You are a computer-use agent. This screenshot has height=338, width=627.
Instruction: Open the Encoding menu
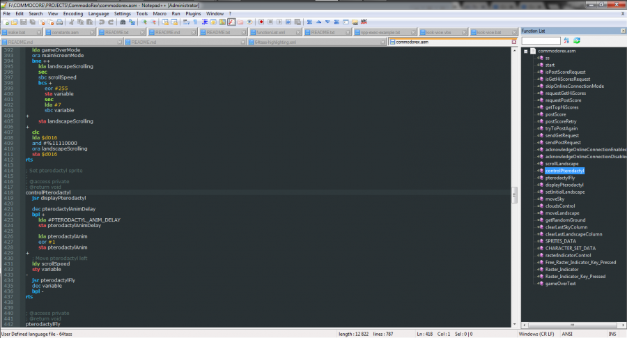tap(72, 13)
